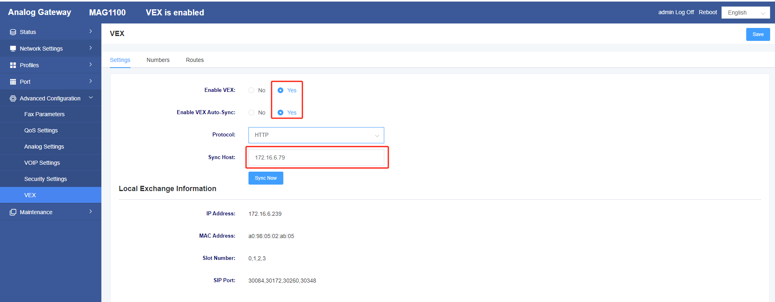Click the Network Settings monitor icon
The height and width of the screenshot is (302, 775).
[13, 49]
